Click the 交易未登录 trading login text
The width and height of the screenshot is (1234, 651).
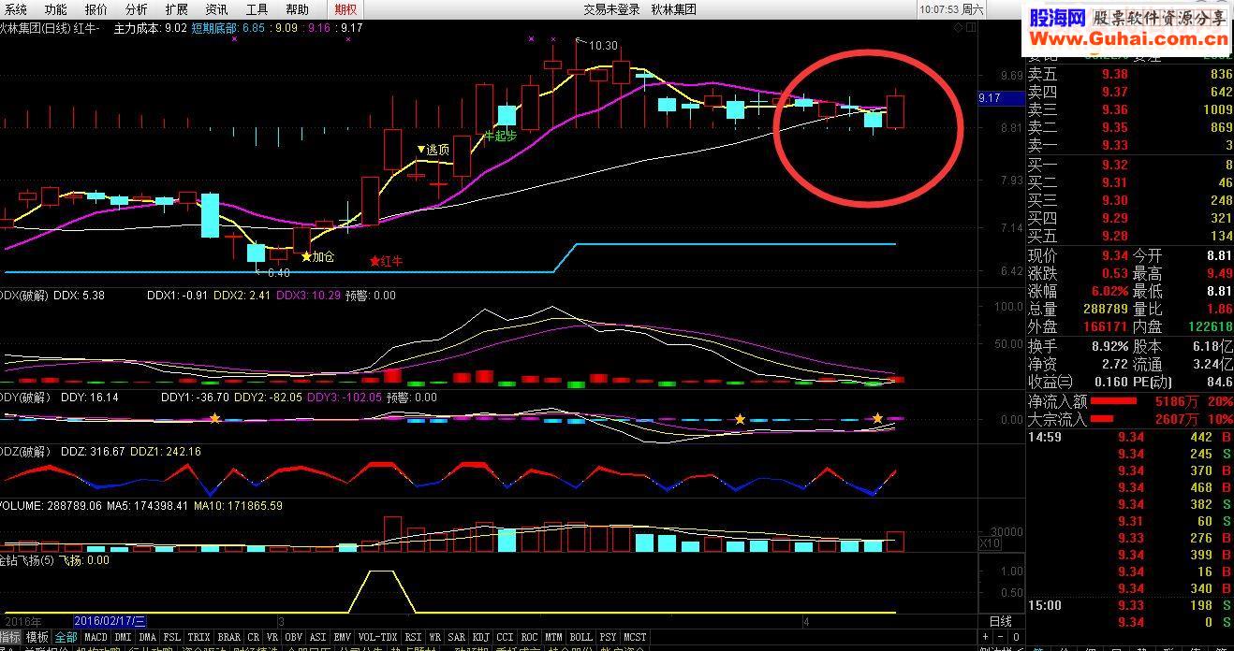click(x=612, y=9)
